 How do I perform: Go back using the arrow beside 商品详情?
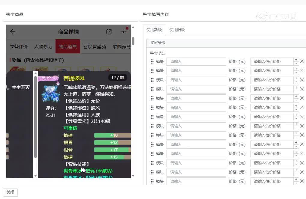click(x=13, y=32)
